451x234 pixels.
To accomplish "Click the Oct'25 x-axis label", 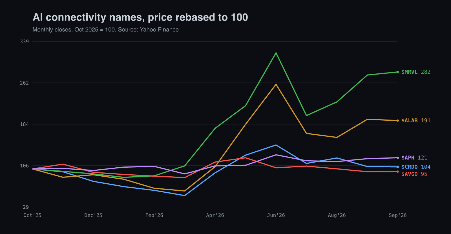I will [32, 215].
